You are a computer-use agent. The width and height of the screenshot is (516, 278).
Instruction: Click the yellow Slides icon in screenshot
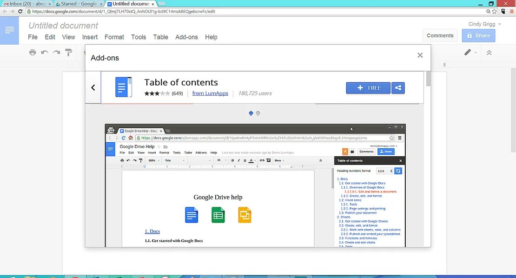click(x=245, y=215)
